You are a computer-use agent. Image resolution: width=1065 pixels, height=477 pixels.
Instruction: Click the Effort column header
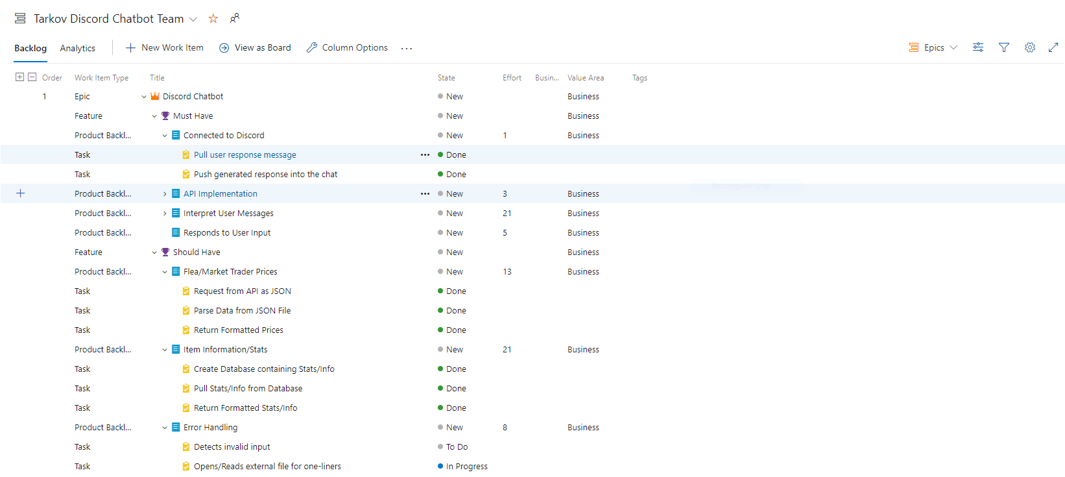pos(512,78)
